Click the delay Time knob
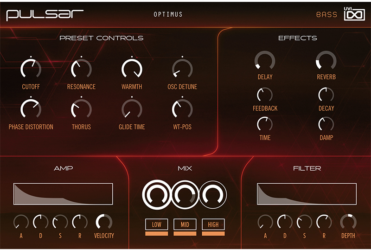Viewport: 371px width, 250px height. tap(265, 124)
